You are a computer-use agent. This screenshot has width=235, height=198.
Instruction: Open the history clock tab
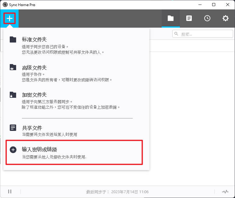(207, 19)
